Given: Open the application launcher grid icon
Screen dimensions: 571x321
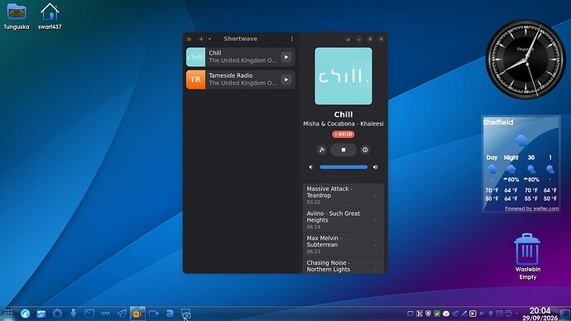Looking at the screenshot, I should point(8,314).
